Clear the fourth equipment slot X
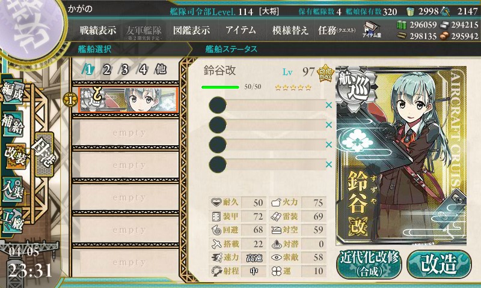The width and height of the screenshot is (481, 288). [328, 164]
